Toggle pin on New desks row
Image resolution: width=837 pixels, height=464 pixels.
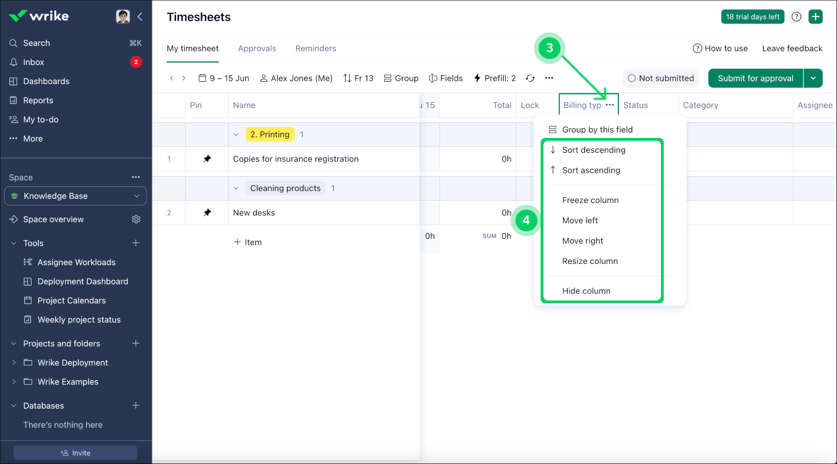tap(207, 213)
